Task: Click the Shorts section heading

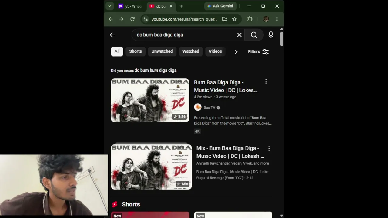Action: [x=131, y=204]
